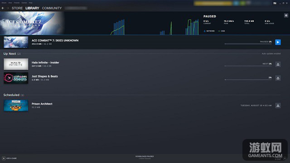Switch to the LIBRARY tab

[x=32, y=8]
